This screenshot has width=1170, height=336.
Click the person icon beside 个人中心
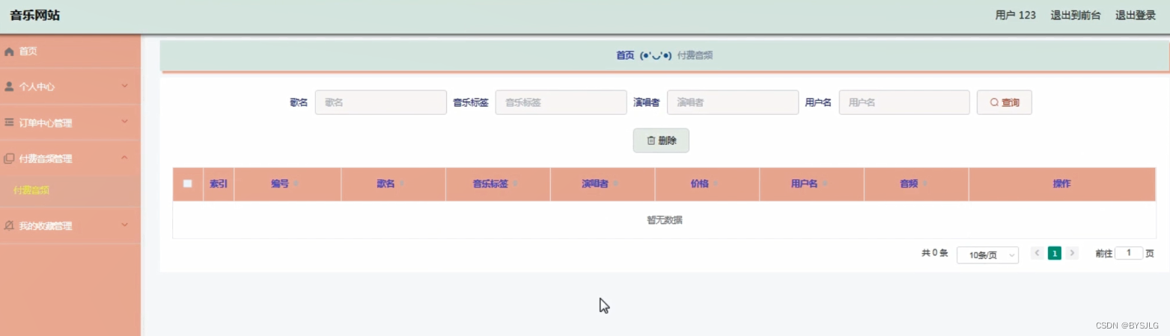10,87
